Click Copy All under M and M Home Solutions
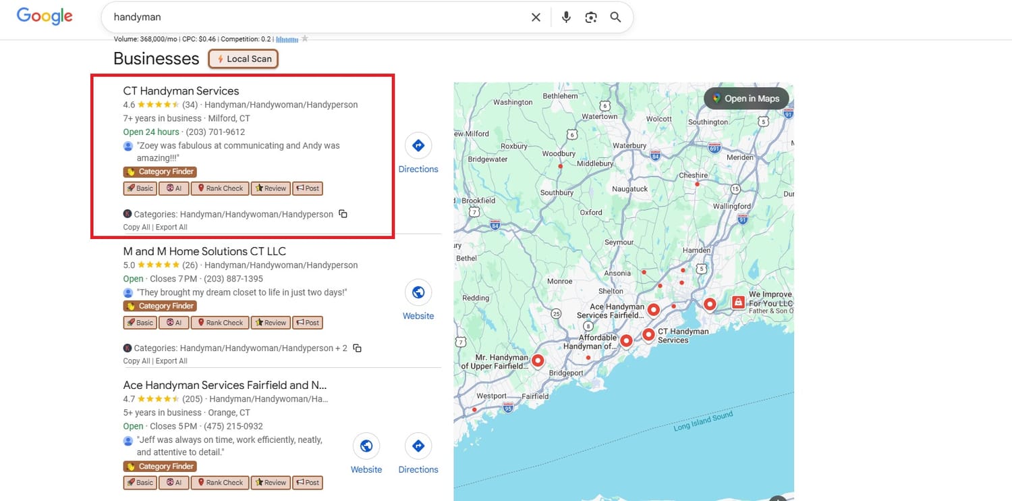The height and width of the screenshot is (501, 1012). coord(137,361)
